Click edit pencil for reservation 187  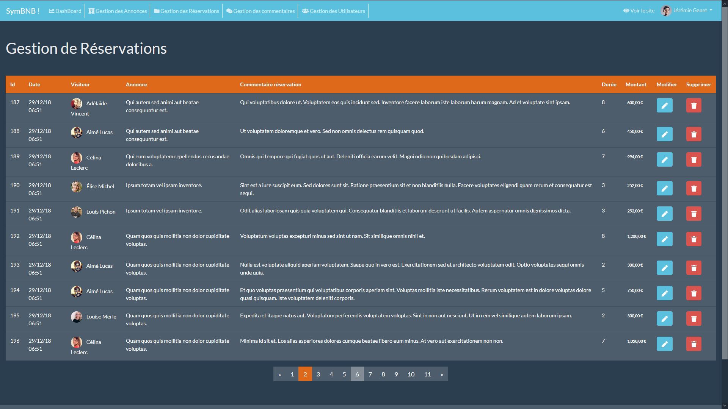pyautogui.click(x=664, y=105)
